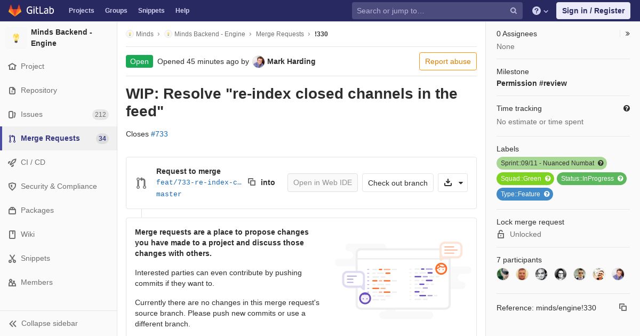This screenshot has width=640, height=336.
Task: Click Sprint::09/11 - Nuanced Numbat label
Action: pyautogui.click(x=551, y=163)
